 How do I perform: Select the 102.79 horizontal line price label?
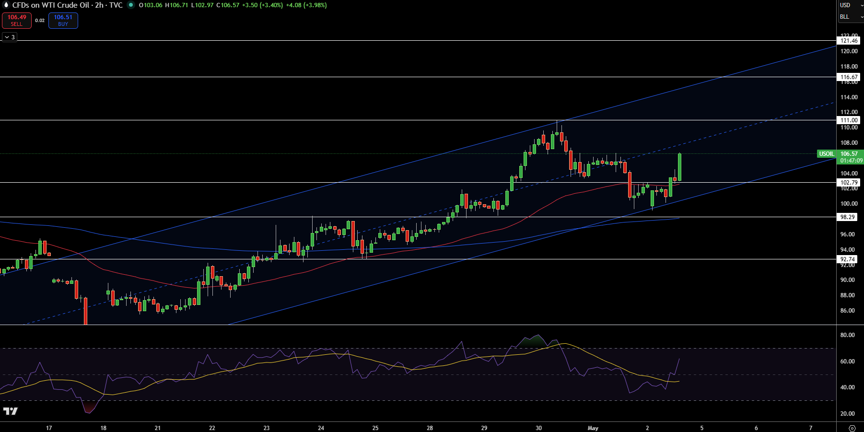[849, 183]
